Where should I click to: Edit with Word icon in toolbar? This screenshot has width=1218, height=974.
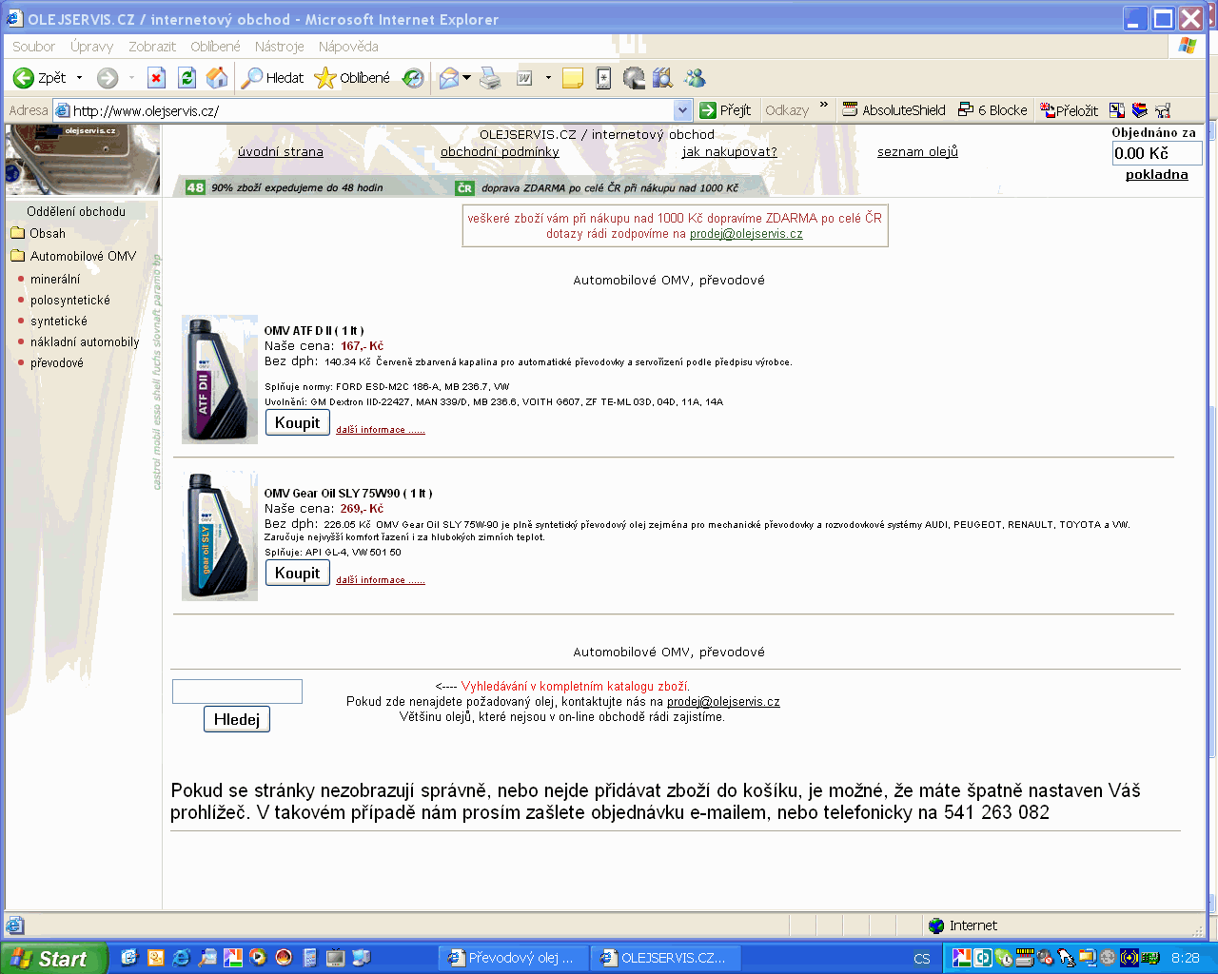[x=524, y=78]
